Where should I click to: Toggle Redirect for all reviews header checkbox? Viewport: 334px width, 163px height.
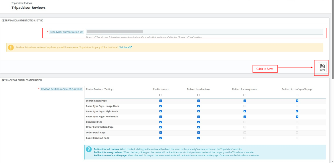point(199,95)
